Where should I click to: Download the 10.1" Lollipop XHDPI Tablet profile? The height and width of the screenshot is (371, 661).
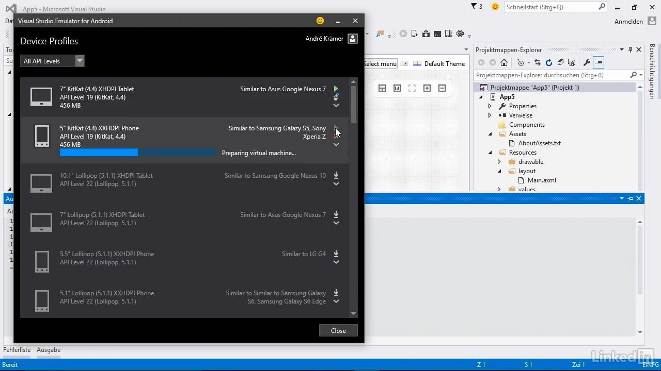click(x=336, y=175)
